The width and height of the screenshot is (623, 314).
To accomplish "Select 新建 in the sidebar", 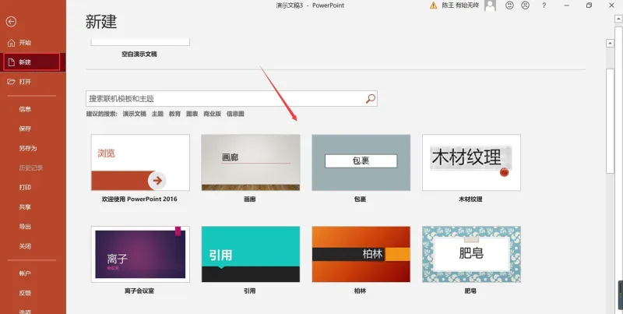I will pyautogui.click(x=32, y=62).
